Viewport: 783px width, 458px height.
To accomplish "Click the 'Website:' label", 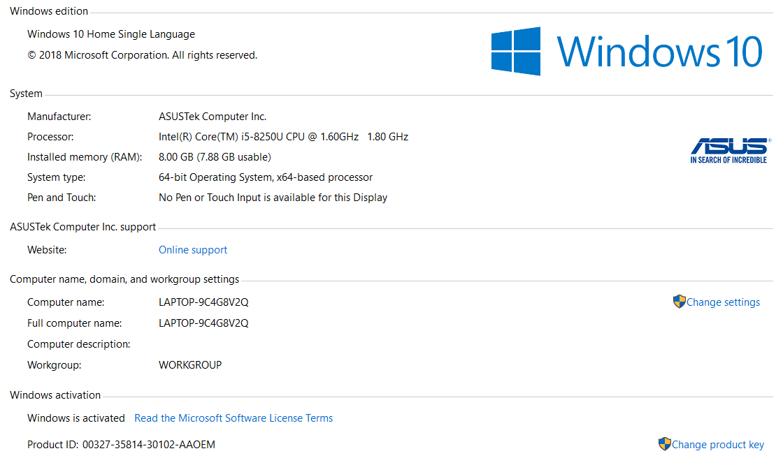I will (47, 250).
